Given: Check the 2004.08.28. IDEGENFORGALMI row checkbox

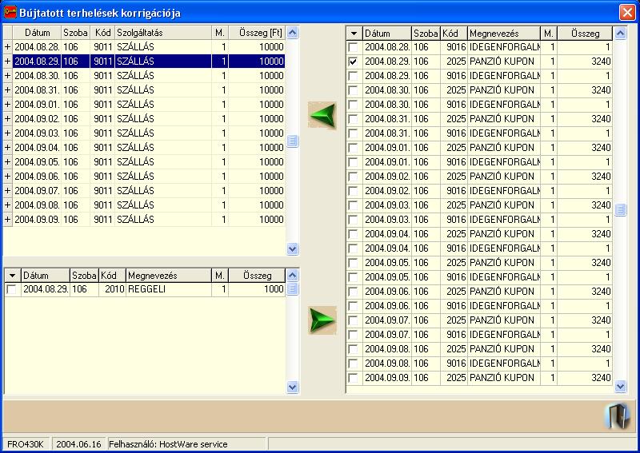Looking at the screenshot, I should coord(353,47).
